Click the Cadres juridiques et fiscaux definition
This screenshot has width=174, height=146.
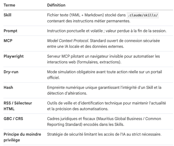pyautogui.click(x=104, y=122)
